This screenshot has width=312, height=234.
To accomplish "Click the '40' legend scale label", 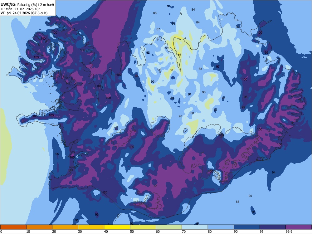I will tap(106, 232).
